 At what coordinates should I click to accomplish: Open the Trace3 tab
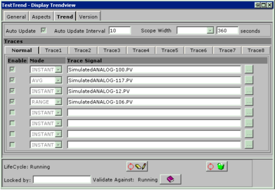click(x=112, y=51)
